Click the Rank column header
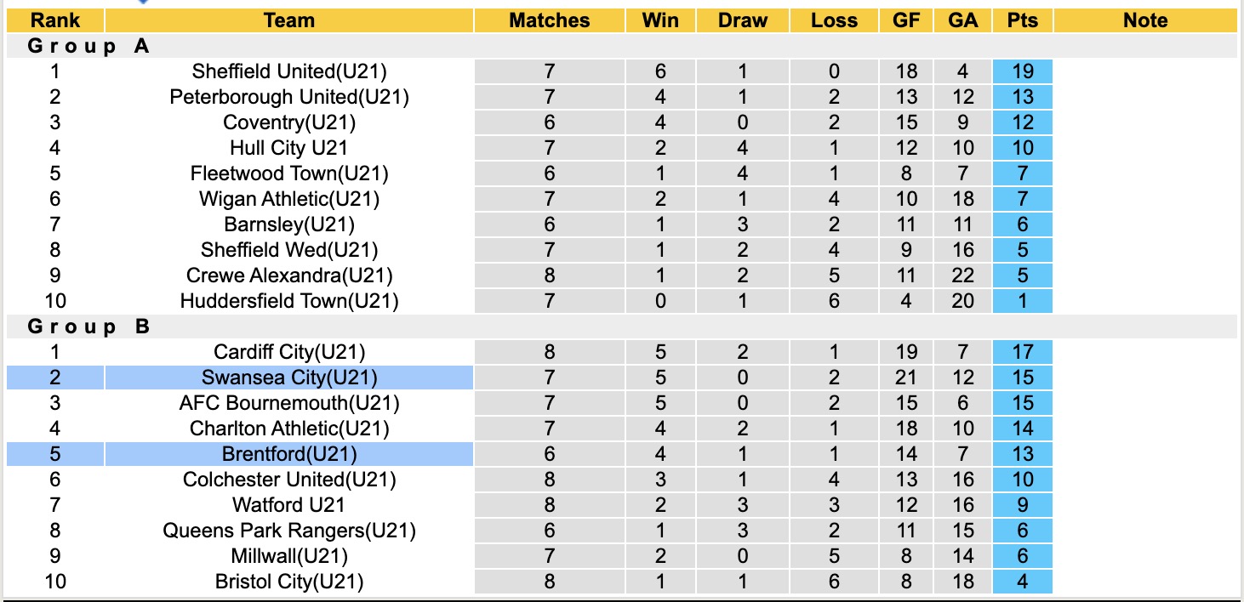This screenshot has height=602, width=1244. coord(55,20)
